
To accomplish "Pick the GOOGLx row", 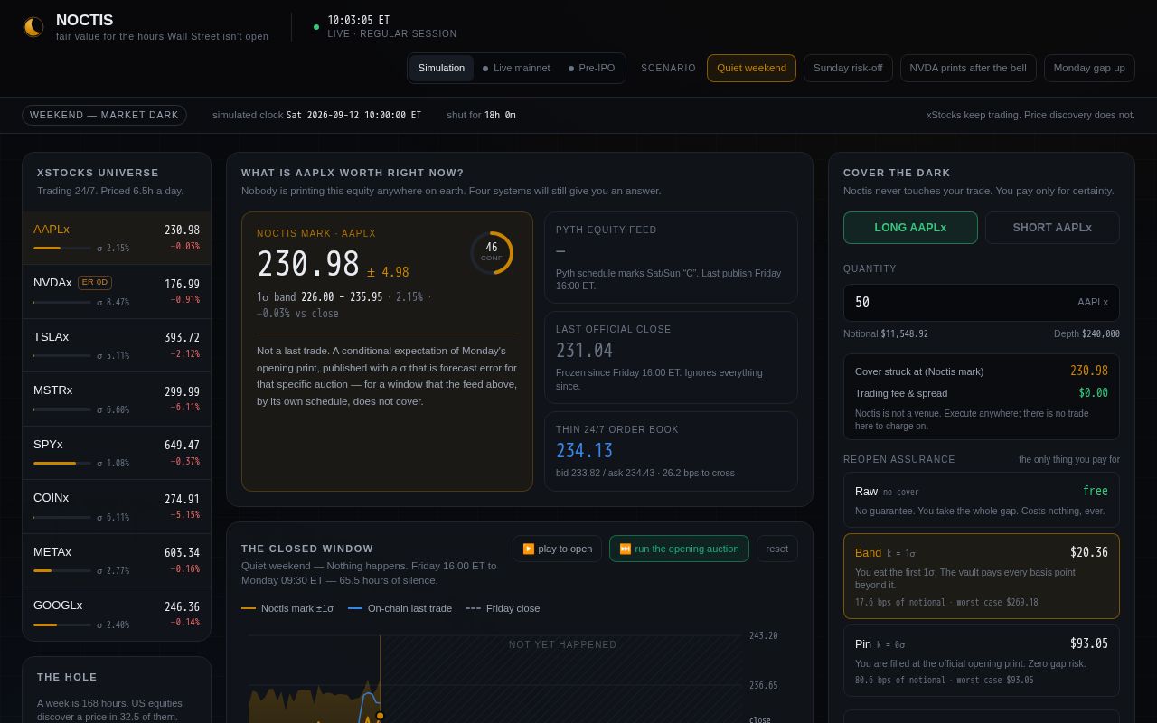I will (x=117, y=614).
